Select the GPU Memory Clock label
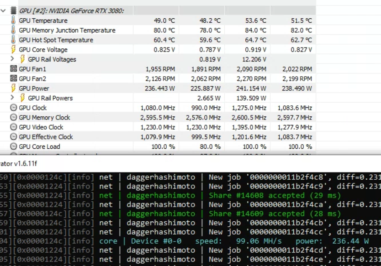Image resolution: width=381 pixels, height=266 pixels. tap(44, 118)
